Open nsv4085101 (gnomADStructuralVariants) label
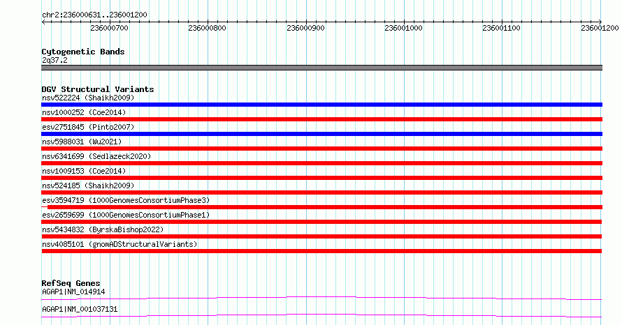The height and width of the screenshot is (325, 622). [x=120, y=244]
